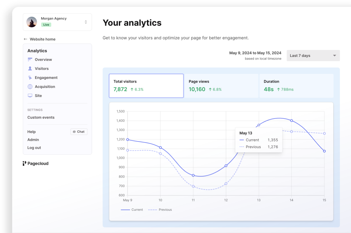Click the Current data point for May 10
The height and width of the screenshot is (233, 351).
click(160, 147)
